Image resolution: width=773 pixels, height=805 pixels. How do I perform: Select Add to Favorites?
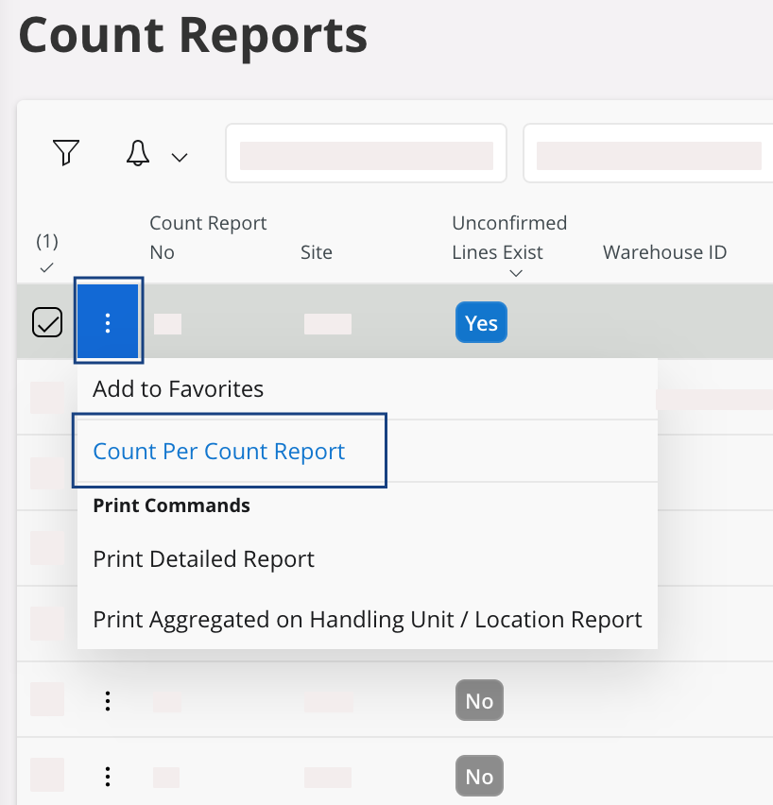click(178, 388)
